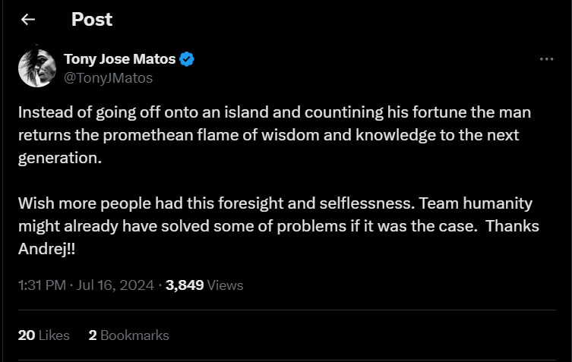572x362 pixels.
Task: Open the 2 Bookmarks count
Action: pyautogui.click(x=128, y=335)
